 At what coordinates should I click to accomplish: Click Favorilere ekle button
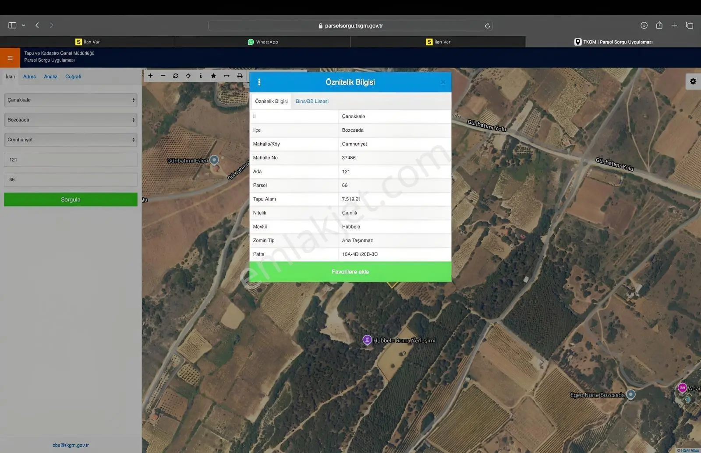click(350, 272)
